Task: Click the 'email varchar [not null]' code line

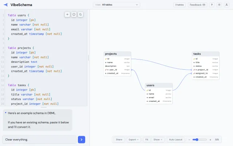Action: pos(31,29)
